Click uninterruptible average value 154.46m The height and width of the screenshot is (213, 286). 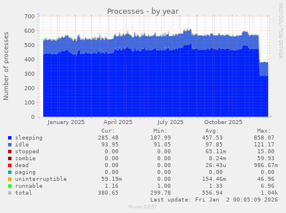point(214,179)
